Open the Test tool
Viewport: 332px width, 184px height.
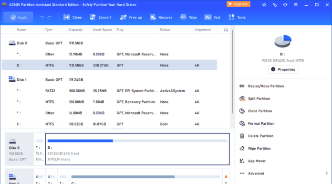212,17
